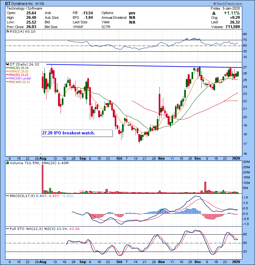Screen dimensions: 255x265
Task: Click the Nov label on the price chart axis
Action: click(161, 159)
